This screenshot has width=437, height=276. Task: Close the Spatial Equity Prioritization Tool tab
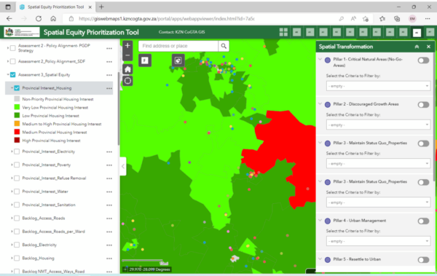click(90, 7)
